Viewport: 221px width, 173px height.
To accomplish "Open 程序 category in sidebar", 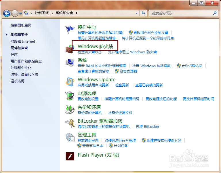I will (x=14, y=55).
